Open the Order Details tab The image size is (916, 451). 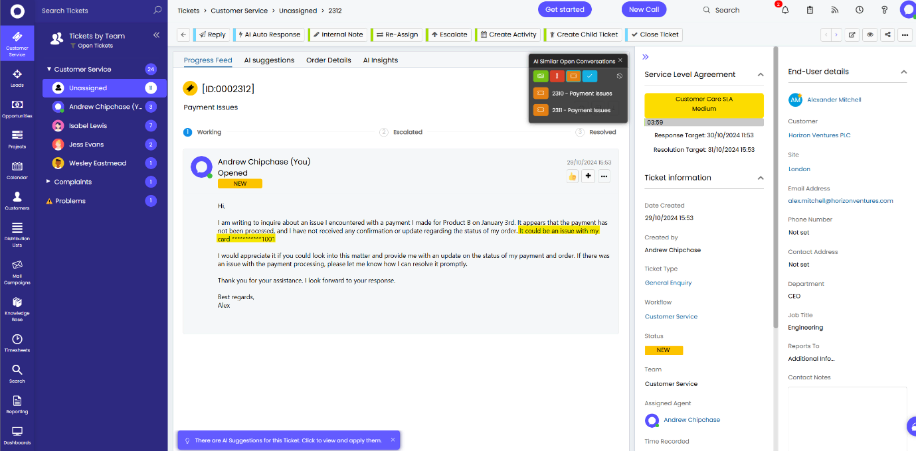pyautogui.click(x=328, y=60)
